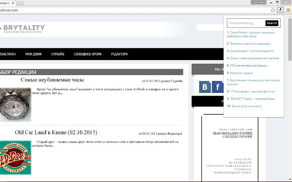Viewport: 292px width, 182px height.
Task: Click the site search field in header
Action: click(210, 27)
